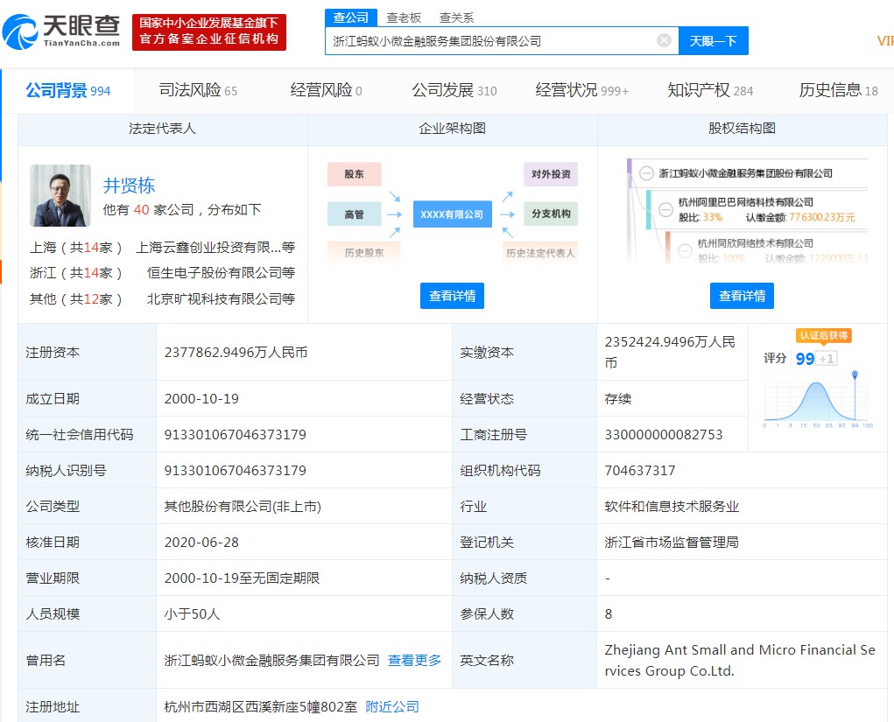894x722 pixels.
Task: Collapse the 杭州阿里巴巴网络科技有限公司 node
Action: 665,209
